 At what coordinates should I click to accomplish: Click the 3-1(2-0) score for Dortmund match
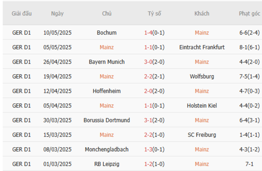pyautogui.click(x=154, y=120)
